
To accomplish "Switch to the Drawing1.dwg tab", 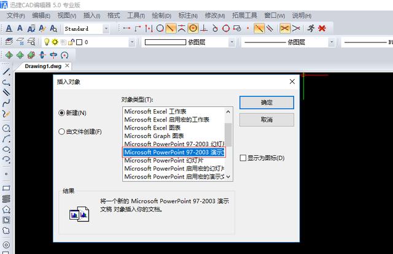I will [x=43, y=66].
